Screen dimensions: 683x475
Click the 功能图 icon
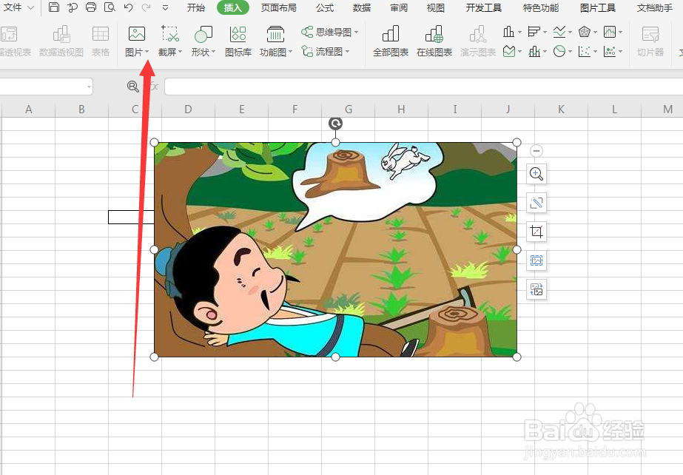tap(275, 34)
